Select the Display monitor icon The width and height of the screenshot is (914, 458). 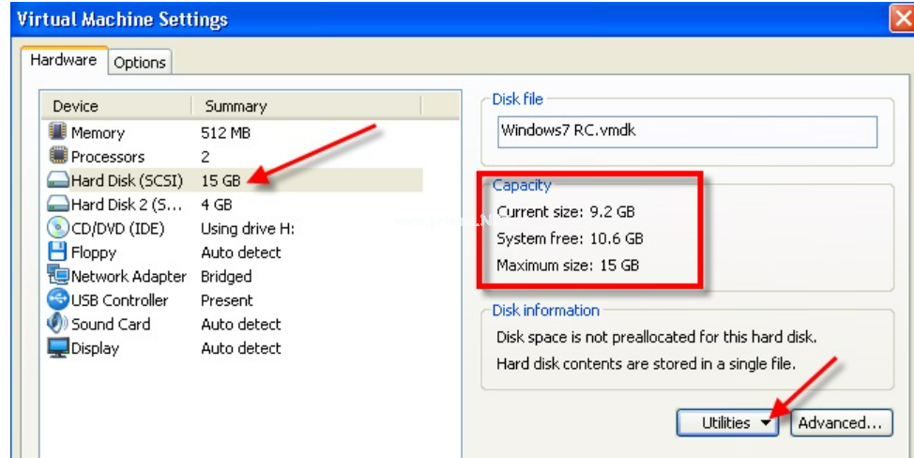(x=58, y=348)
